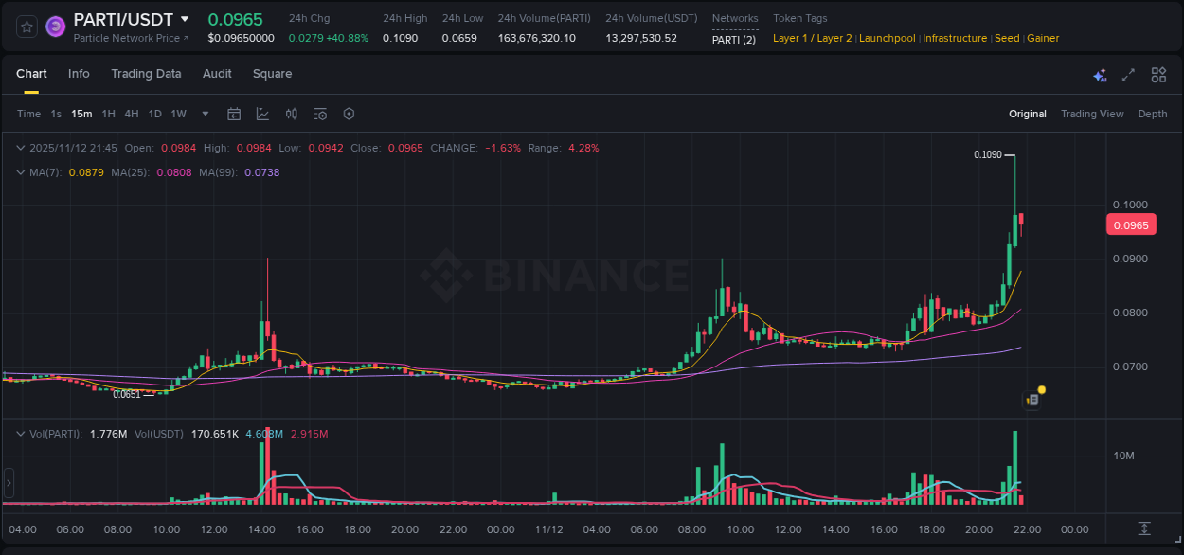
Task: Launch the Binance AI assistant icon
Action: click(1099, 74)
